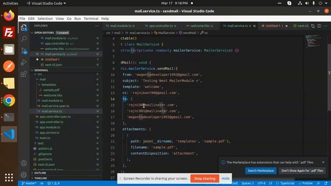331x186 pixels.
Task: Open the Visual Studio Code app menu dropdown
Action: pyautogui.click(x=46, y=4)
